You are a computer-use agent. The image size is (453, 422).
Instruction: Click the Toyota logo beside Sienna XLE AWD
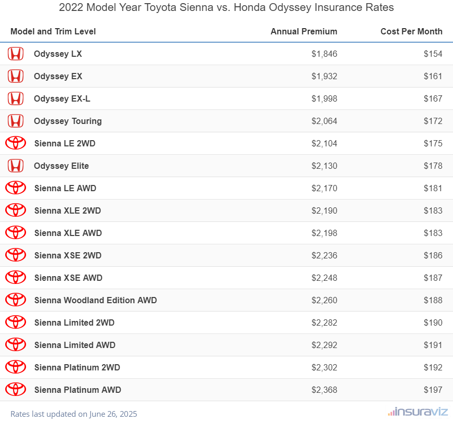point(16,233)
